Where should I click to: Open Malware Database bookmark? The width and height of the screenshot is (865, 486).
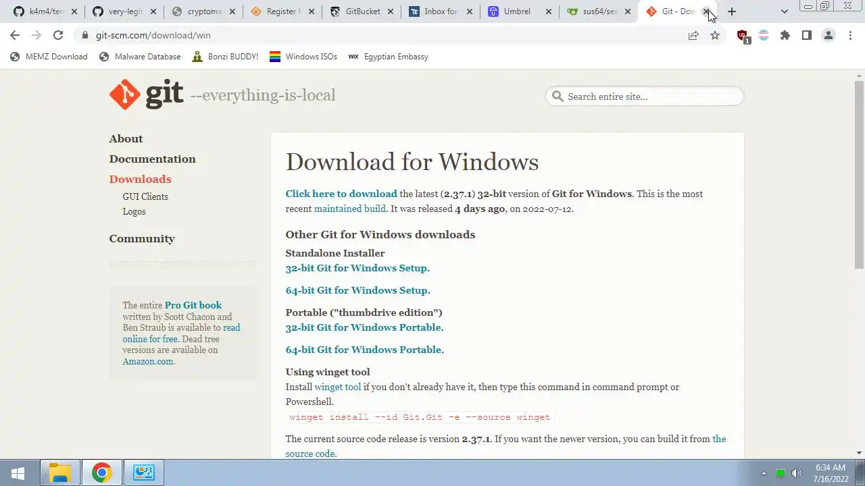[x=140, y=57]
